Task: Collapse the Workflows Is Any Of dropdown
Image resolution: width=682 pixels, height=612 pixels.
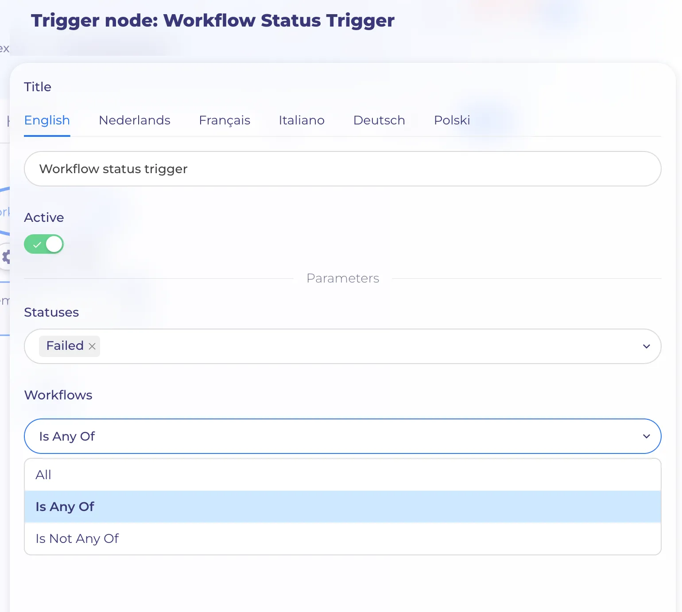Action: (343, 436)
